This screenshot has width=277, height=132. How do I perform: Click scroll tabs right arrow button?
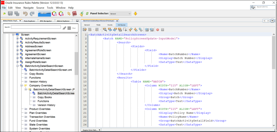click(268, 21)
